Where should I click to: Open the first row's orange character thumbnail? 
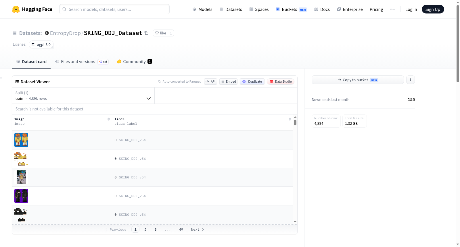pos(21,140)
